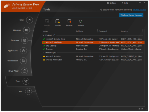
Task: Click the Startup folder location for Dropbox
Action: [x=131, y=49]
